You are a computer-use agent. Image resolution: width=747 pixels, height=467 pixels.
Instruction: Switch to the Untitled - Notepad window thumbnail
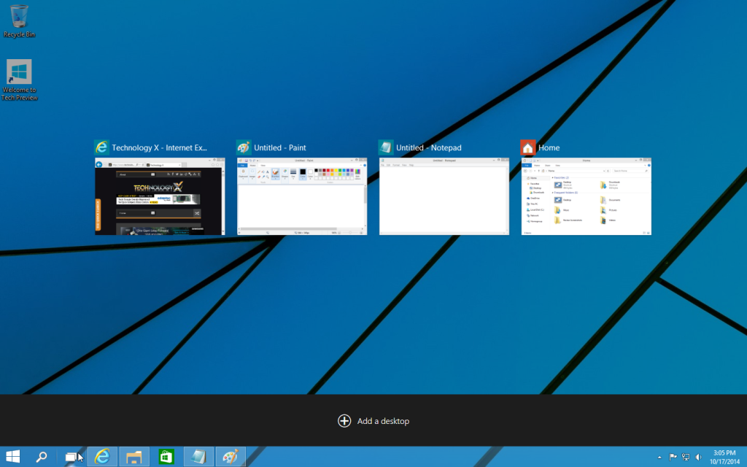pos(444,196)
